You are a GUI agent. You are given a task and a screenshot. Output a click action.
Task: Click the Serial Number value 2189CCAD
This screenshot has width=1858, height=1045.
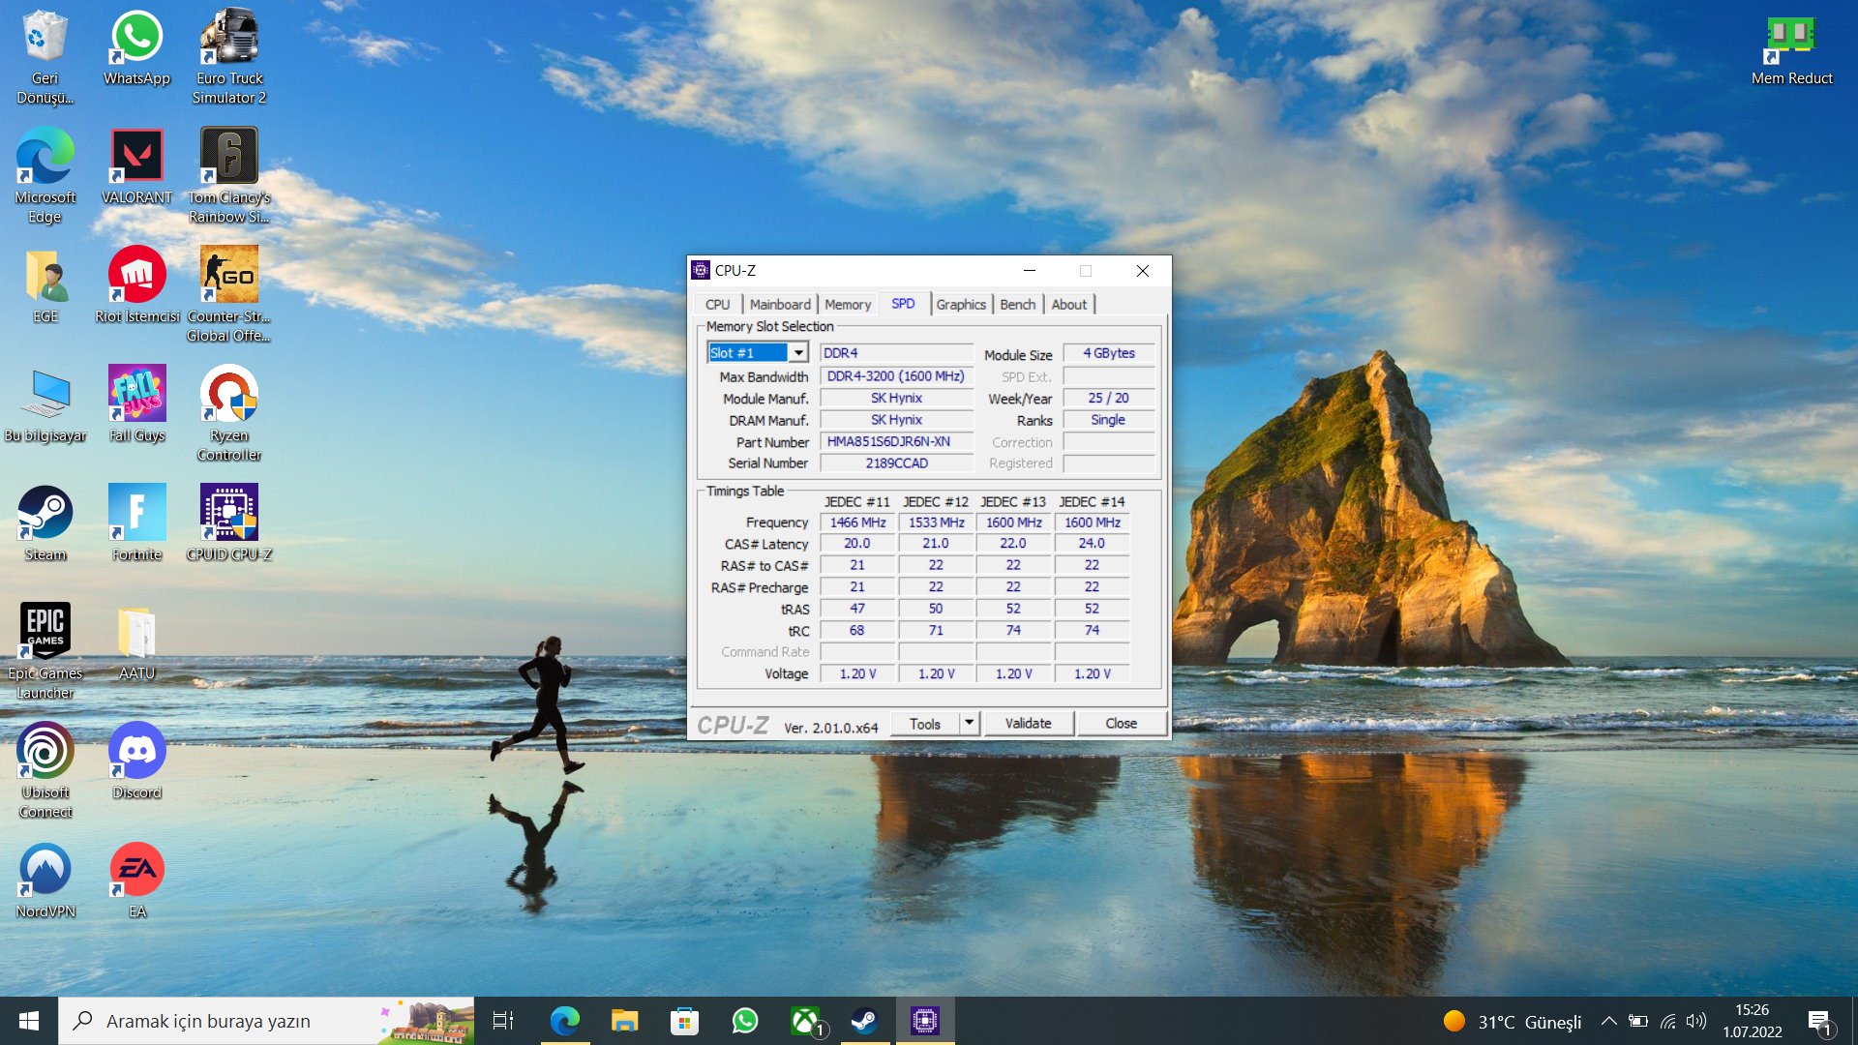(x=896, y=463)
